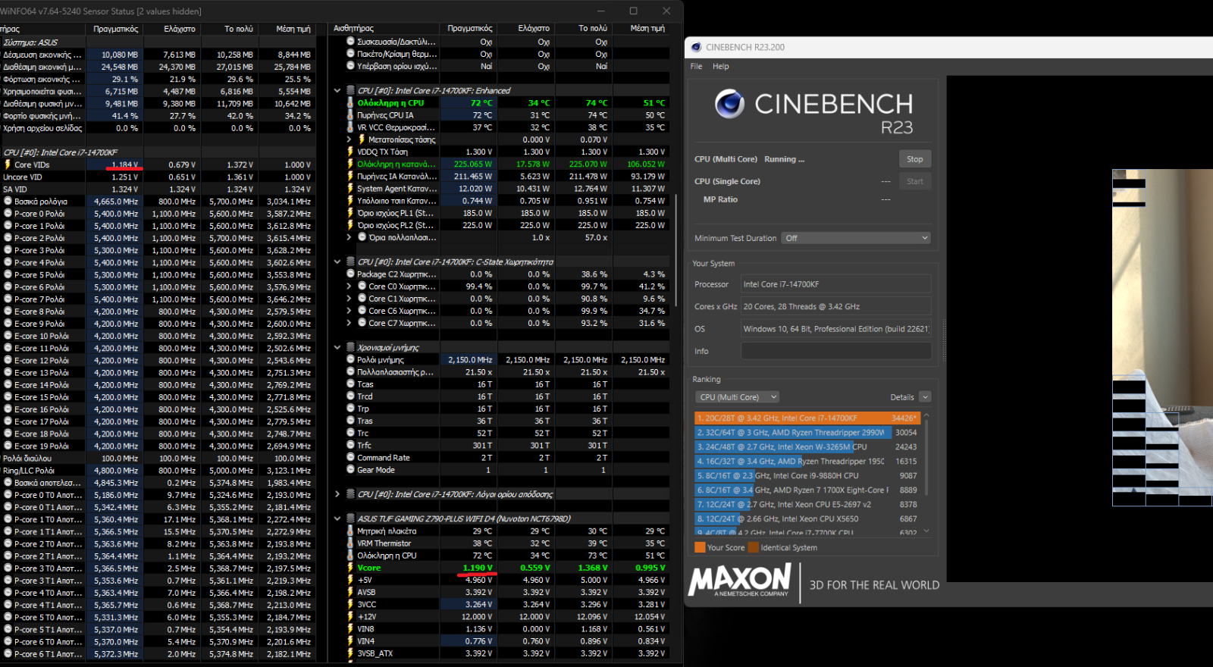Click the Start button for CPU Single Core

pos(915,181)
